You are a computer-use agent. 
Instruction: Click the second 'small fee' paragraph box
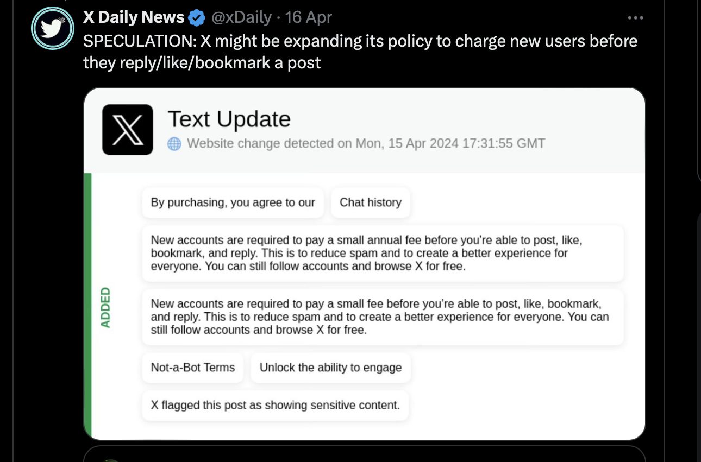(x=383, y=317)
